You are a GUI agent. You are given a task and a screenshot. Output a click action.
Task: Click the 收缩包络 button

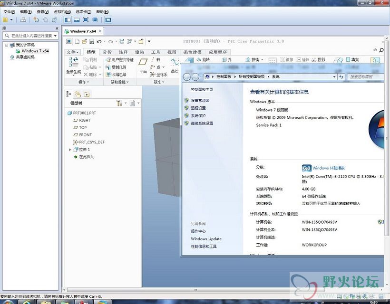coord(116,75)
